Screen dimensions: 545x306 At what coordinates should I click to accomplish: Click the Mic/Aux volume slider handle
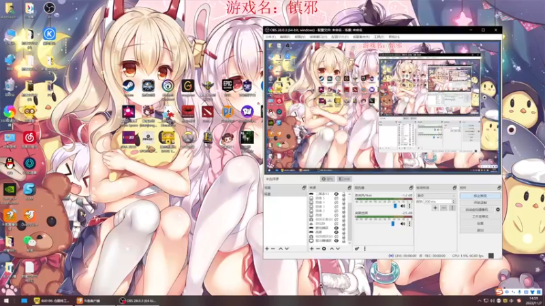[x=395, y=206]
